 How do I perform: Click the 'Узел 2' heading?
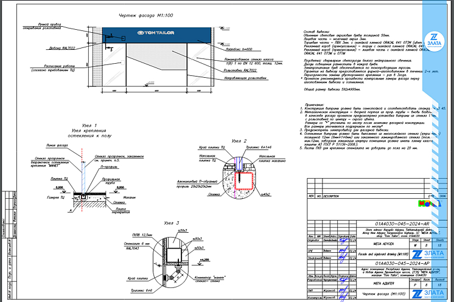(242, 140)
